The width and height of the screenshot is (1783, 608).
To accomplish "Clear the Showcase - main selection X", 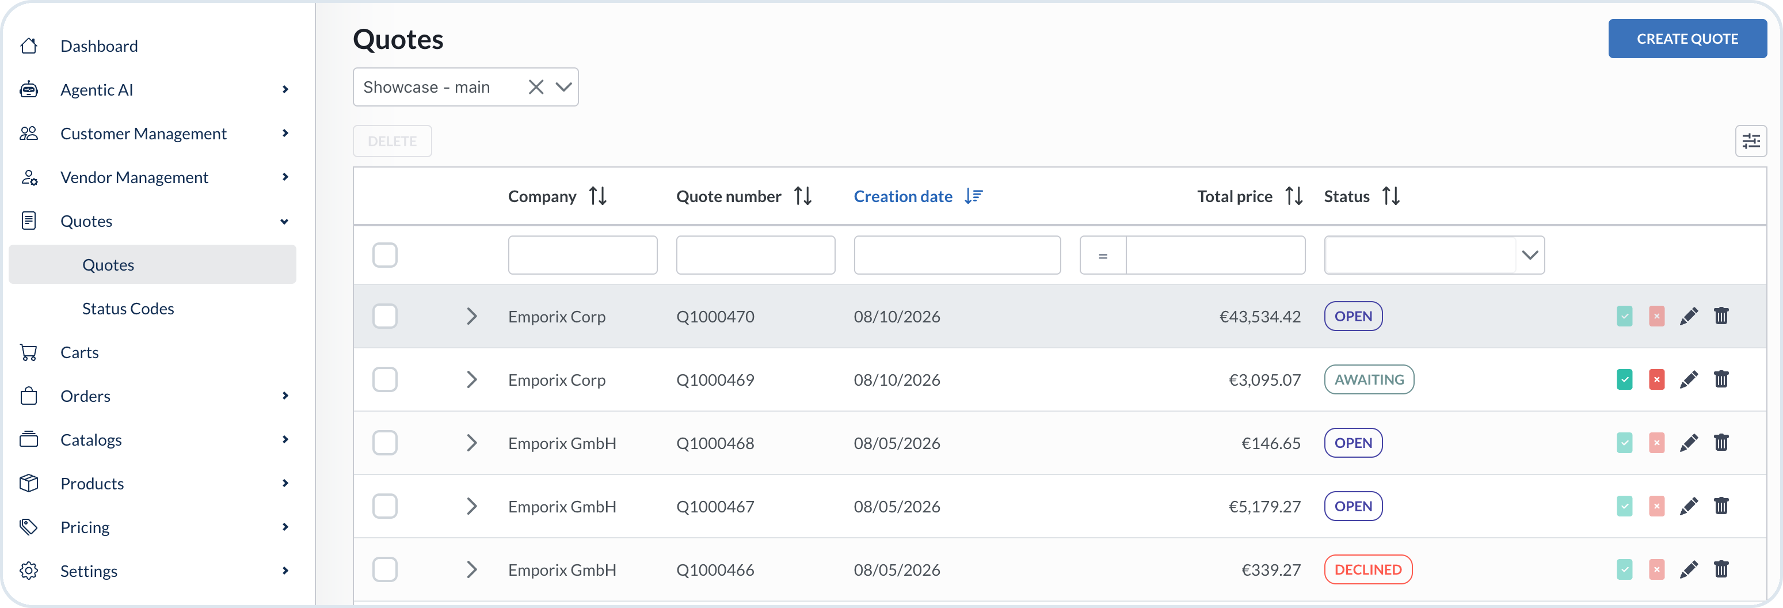I will click(x=536, y=86).
